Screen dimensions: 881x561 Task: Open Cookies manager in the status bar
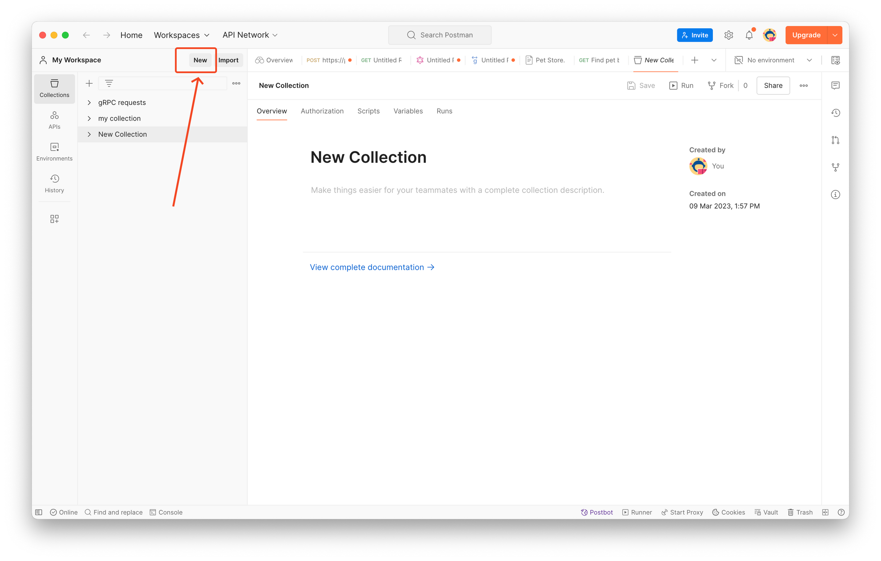click(x=728, y=512)
